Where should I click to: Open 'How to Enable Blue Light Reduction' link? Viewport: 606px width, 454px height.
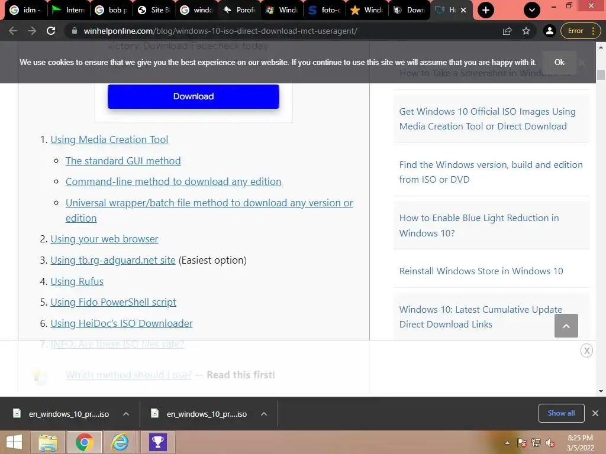click(479, 225)
